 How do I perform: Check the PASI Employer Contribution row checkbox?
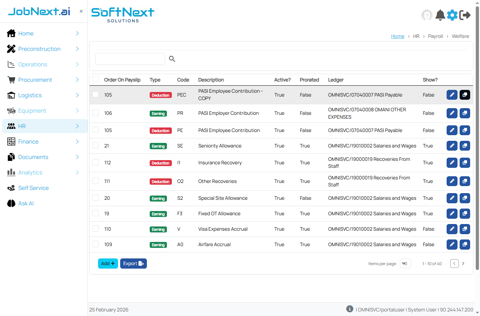(96, 113)
